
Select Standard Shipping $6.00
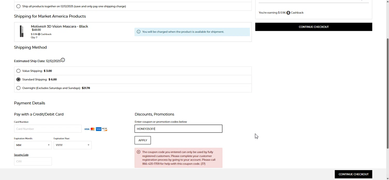[x=18, y=80]
